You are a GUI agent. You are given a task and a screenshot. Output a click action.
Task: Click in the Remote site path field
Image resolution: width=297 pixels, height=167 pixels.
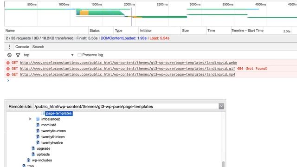point(126,106)
